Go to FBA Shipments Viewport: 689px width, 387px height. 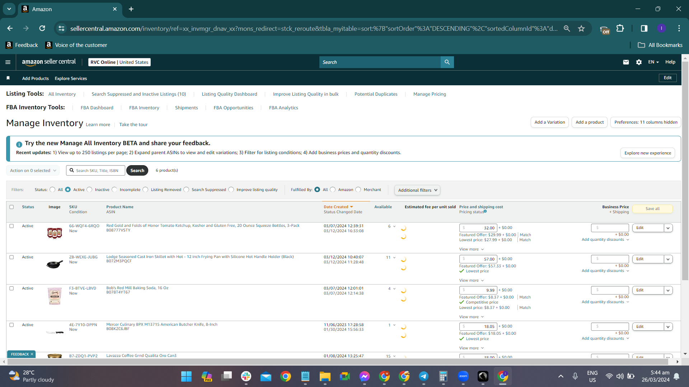[186, 108]
